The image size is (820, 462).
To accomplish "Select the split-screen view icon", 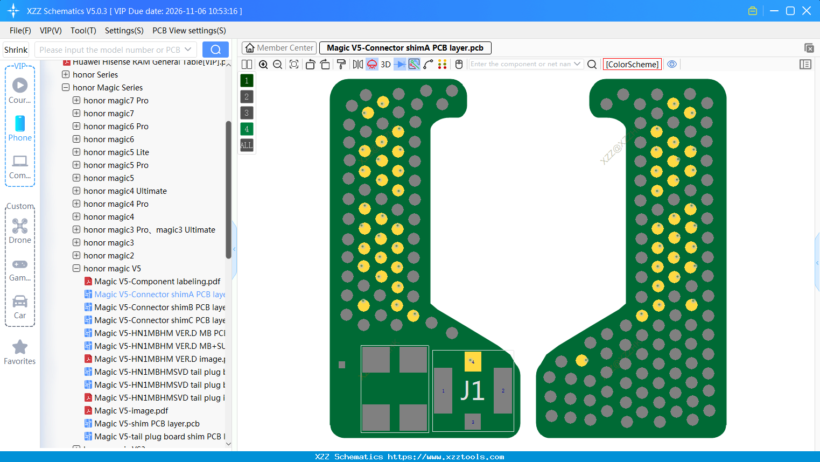I will coord(246,64).
